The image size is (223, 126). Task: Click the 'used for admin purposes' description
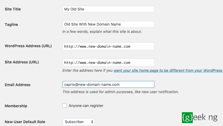click(x=121, y=92)
